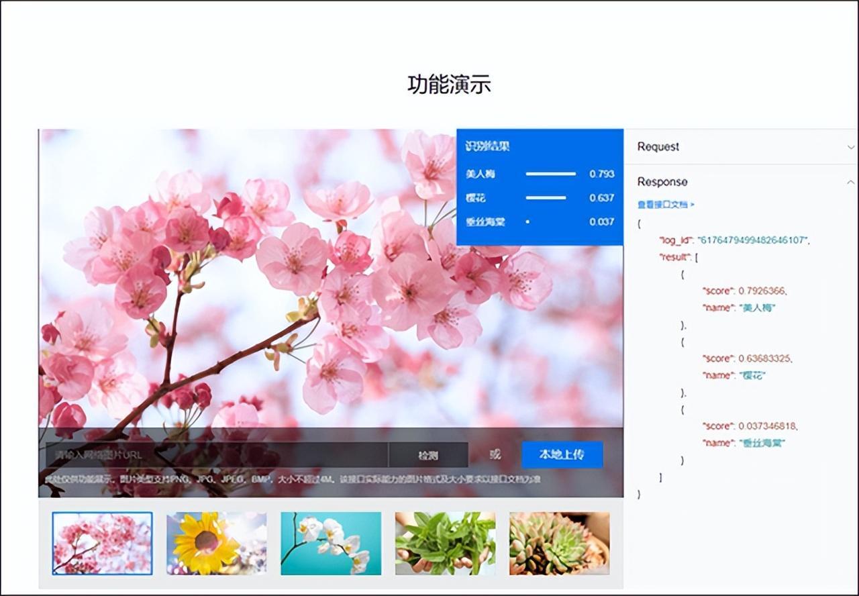Click the 樱花 confidence bar
The image size is (859, 596).
pyautogui.click(x=546, y=198)
